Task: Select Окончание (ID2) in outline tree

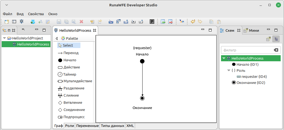Action: point(248,83)
